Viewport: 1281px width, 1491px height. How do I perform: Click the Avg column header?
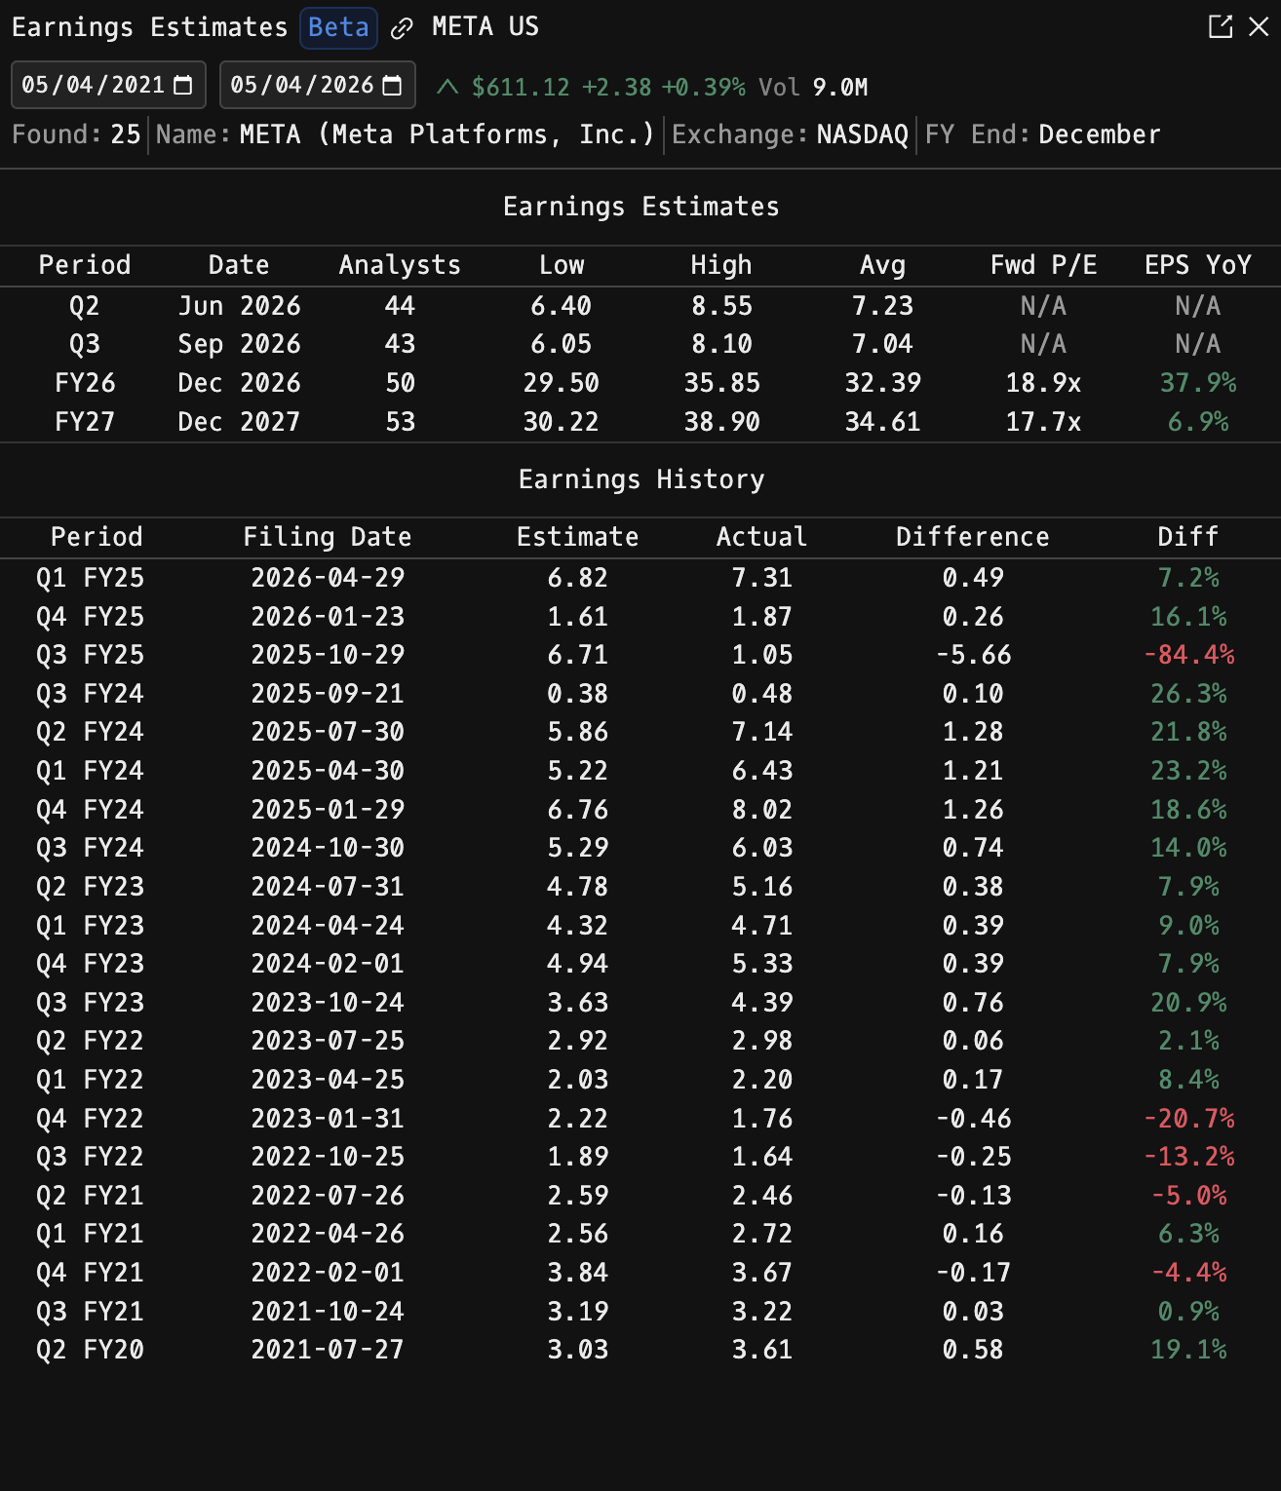tap(883, 265)
